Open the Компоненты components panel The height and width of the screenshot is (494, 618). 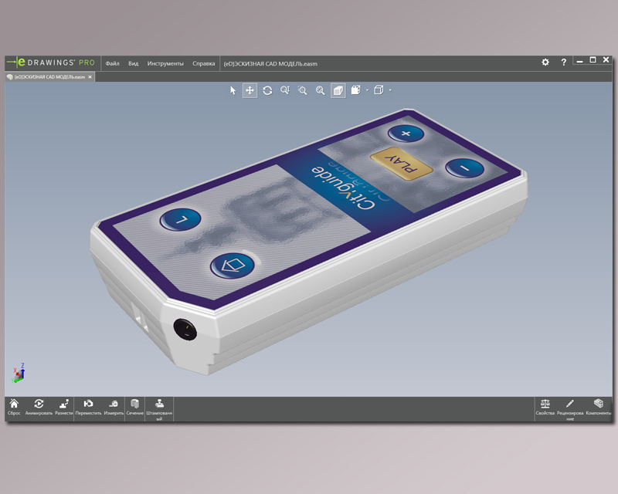pos(598,407)
